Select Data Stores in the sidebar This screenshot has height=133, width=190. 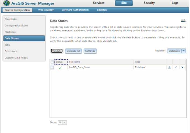(24, 38)
